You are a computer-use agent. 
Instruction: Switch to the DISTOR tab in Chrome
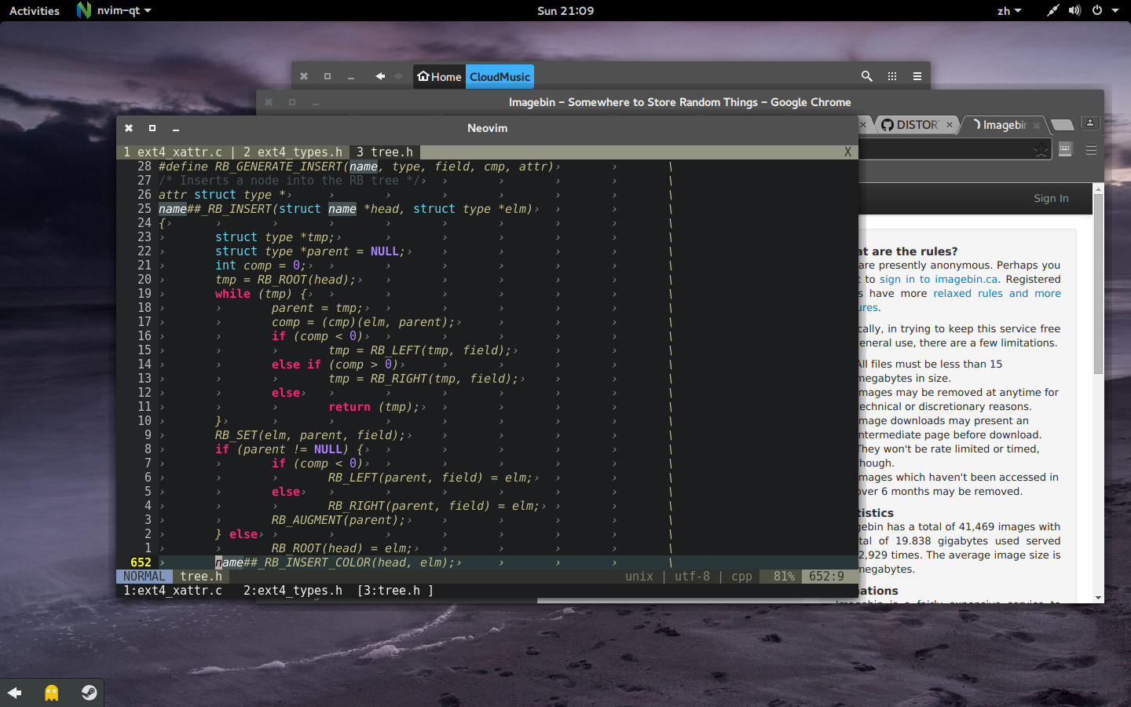(916, 125)
